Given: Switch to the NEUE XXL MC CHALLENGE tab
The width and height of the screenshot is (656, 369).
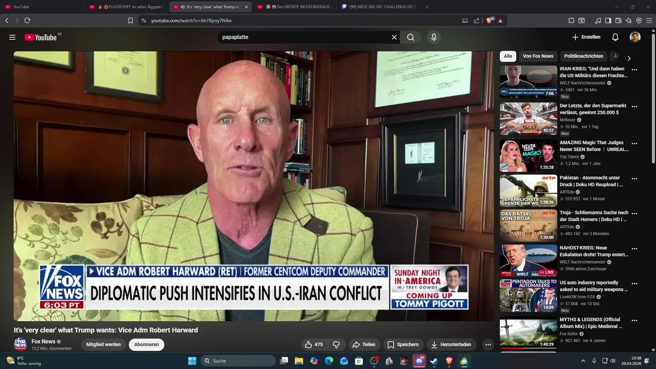Looking at the screenshot, I should pyautogui.click(x=378, y=7).
